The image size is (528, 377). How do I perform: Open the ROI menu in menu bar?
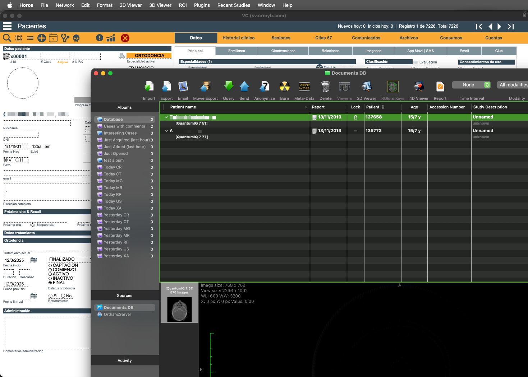(x=183, y=5)
